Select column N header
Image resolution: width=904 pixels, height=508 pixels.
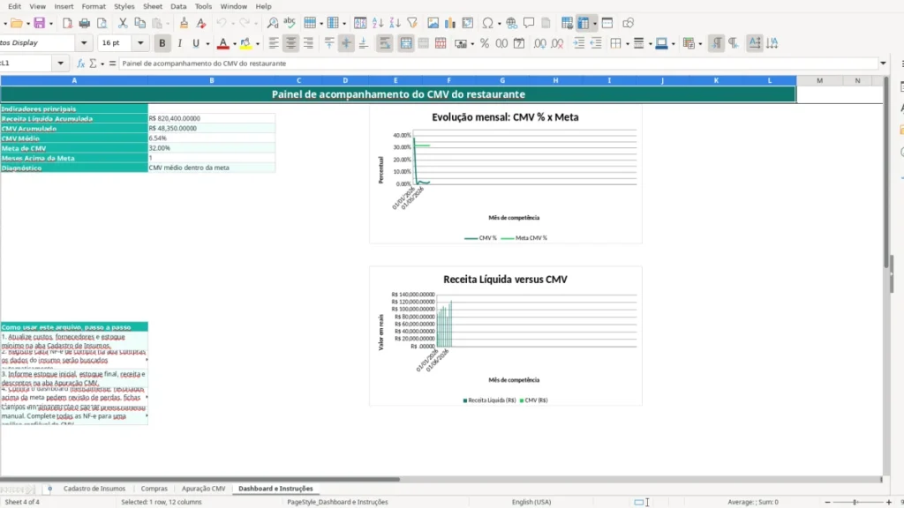pos(857,80)
